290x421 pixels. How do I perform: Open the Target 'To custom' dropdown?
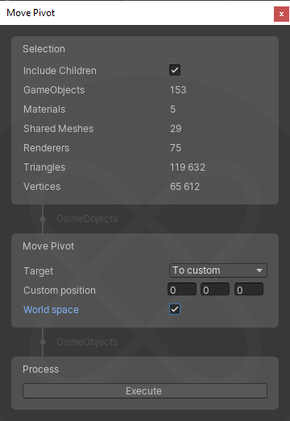[x=218, y=270]
